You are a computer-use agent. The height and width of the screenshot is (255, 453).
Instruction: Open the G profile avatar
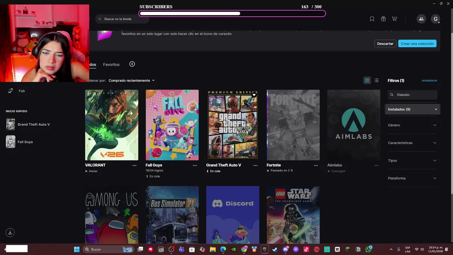point(436,19)
